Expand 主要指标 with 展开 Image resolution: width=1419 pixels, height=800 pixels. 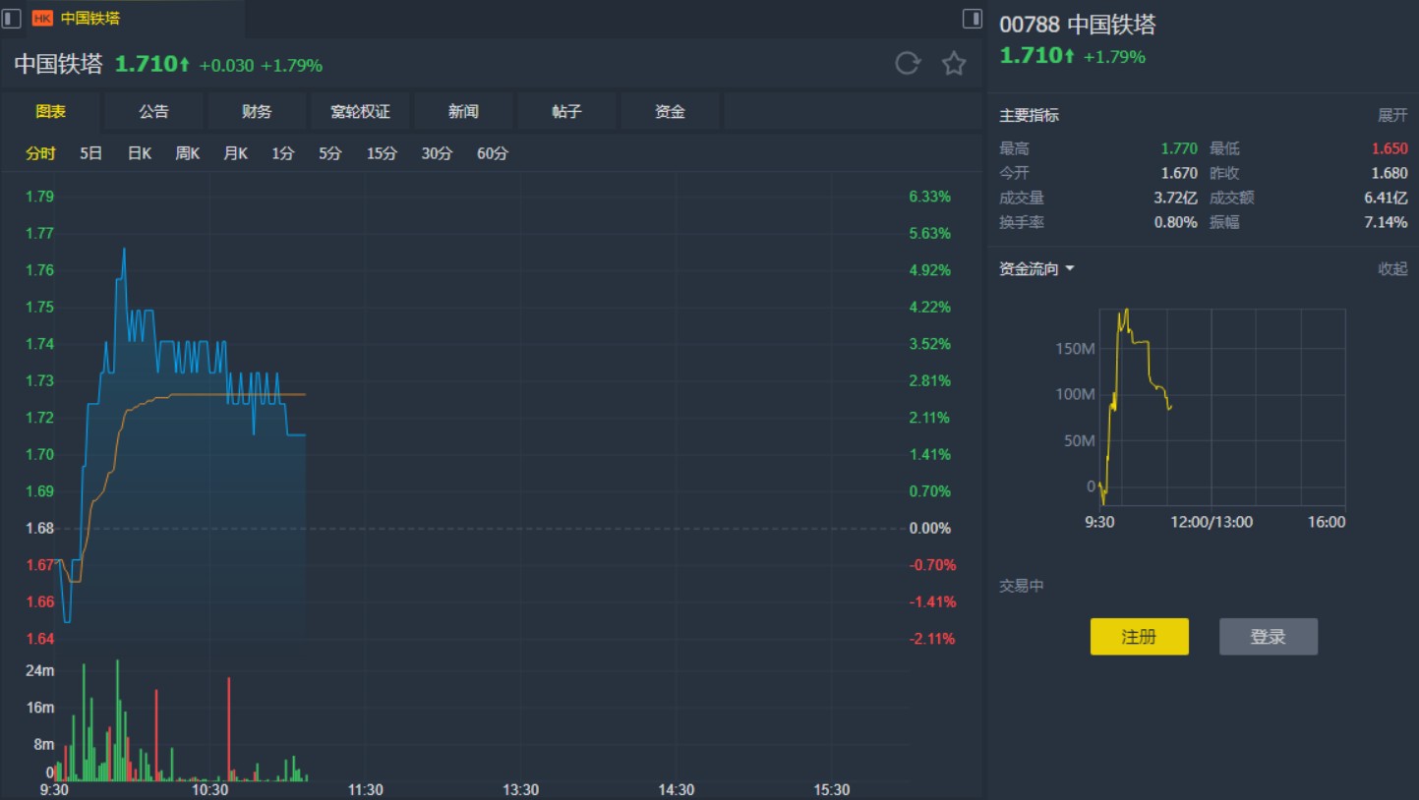click(x=1392, y=116)
